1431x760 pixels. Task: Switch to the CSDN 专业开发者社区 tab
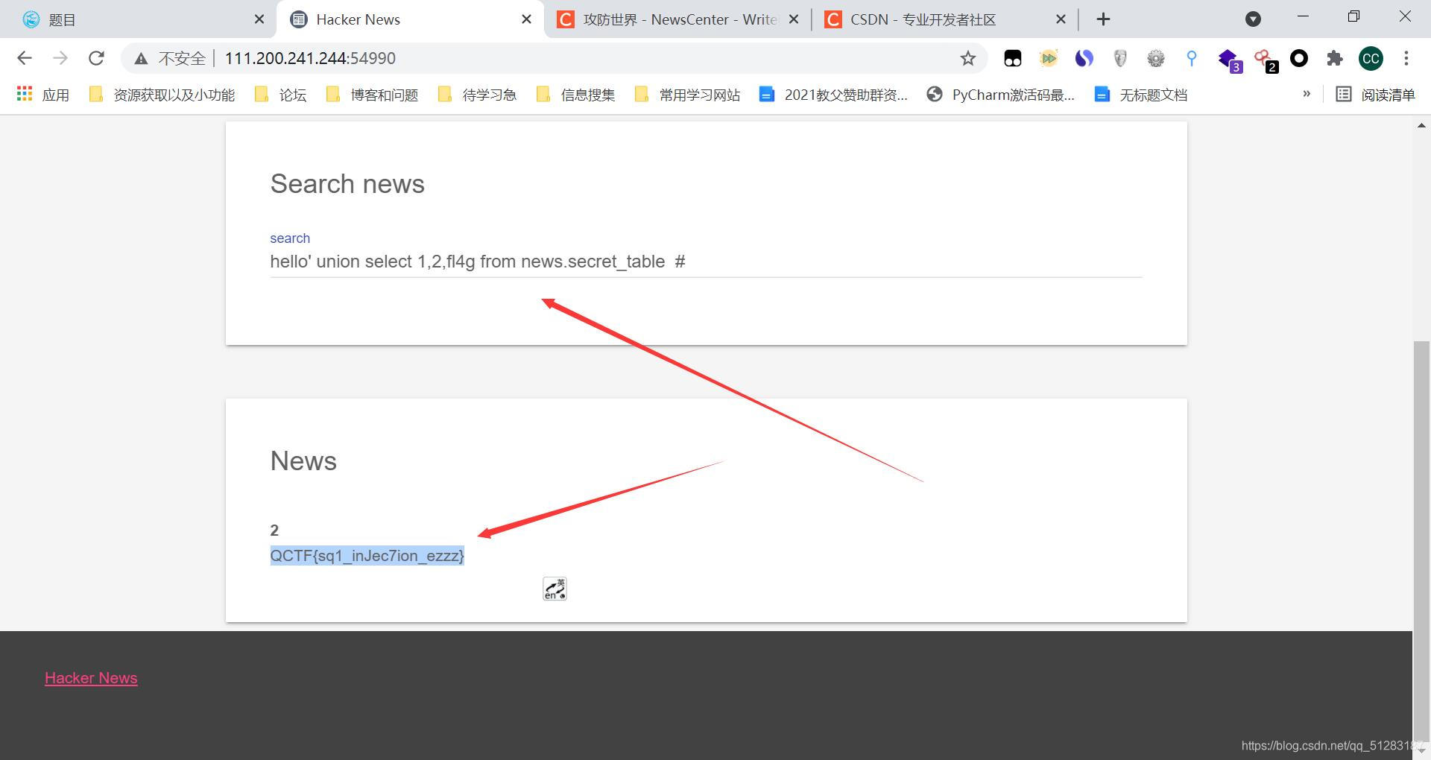[945, 19]
